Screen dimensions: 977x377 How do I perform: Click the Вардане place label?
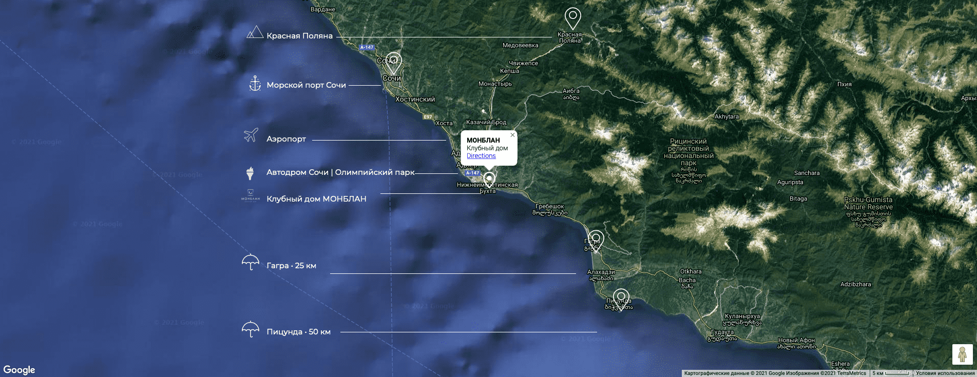click(323, 9)
